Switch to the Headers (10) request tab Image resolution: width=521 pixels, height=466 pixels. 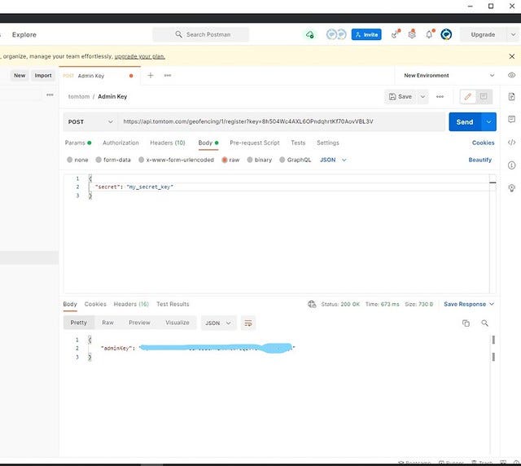168,143
